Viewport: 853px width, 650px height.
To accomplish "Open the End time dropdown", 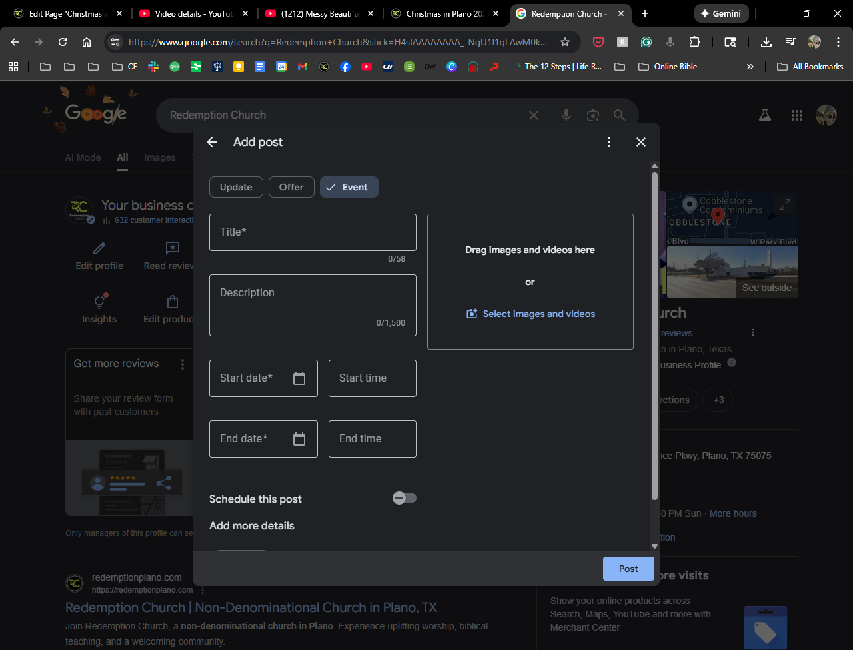I will [x=372, y=439].
